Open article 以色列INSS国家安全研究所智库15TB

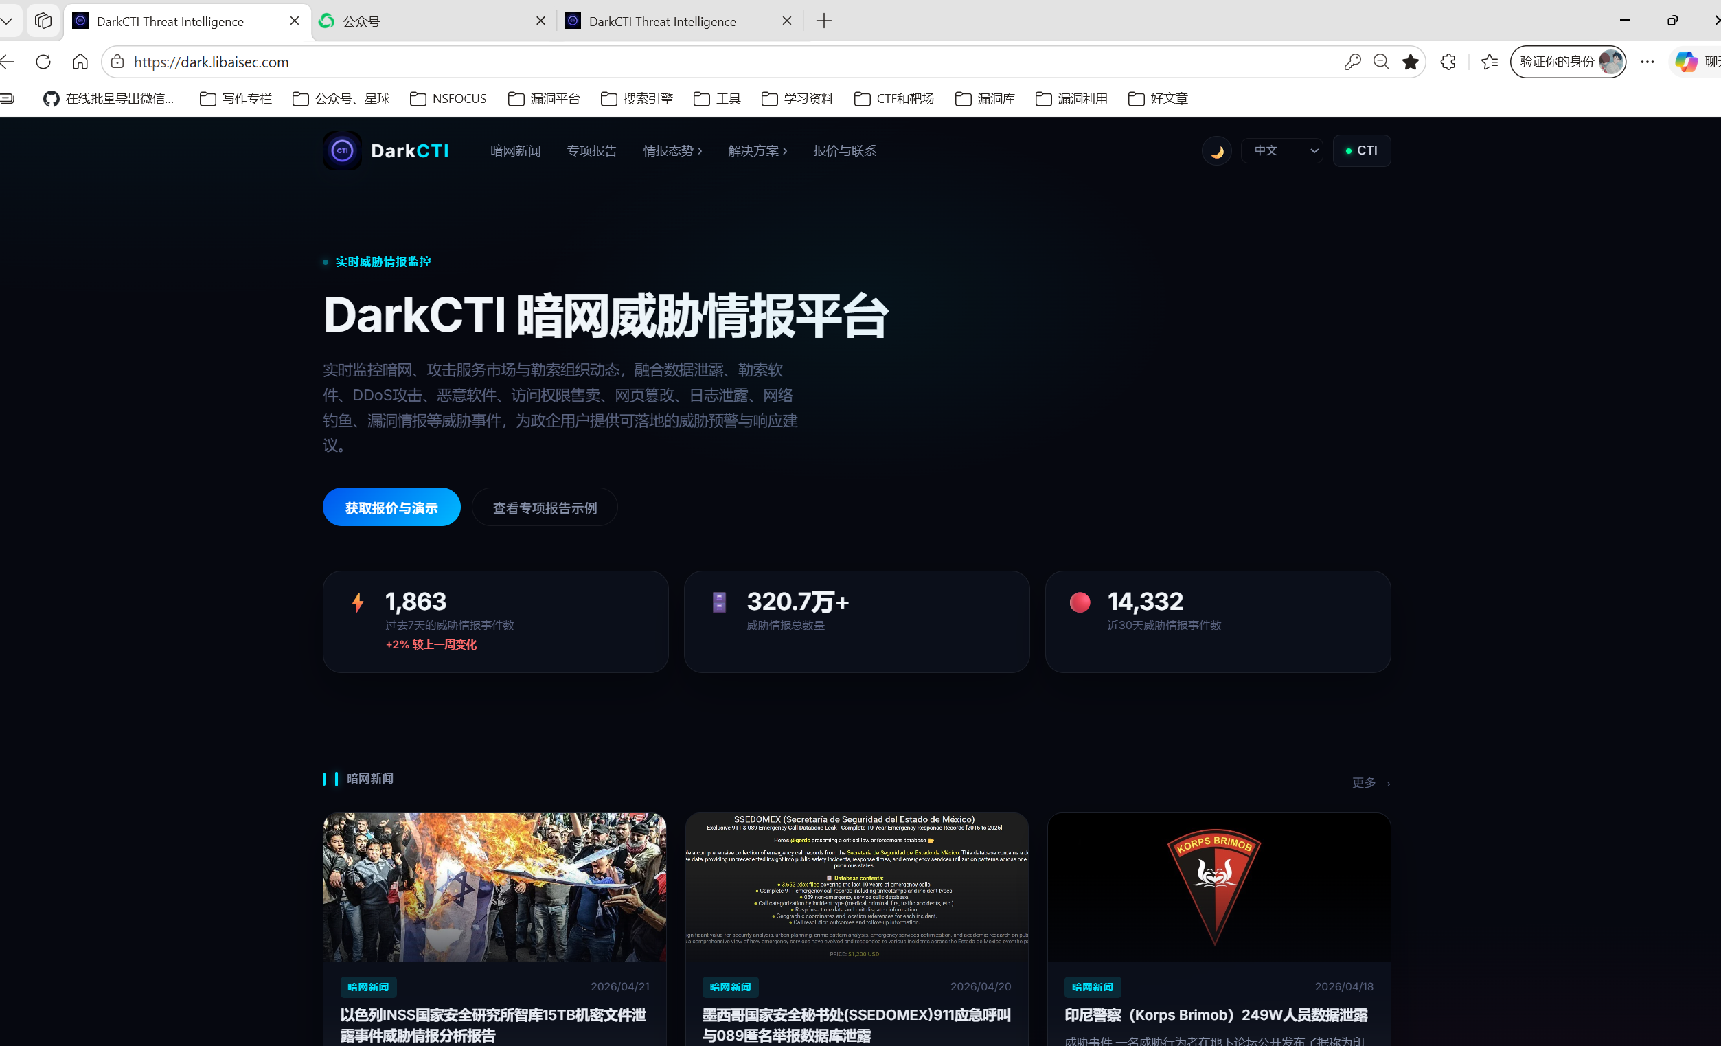click(x=493, y=1024)
